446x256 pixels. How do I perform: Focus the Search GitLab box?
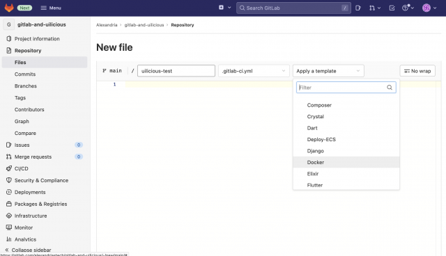click(293, 8)
